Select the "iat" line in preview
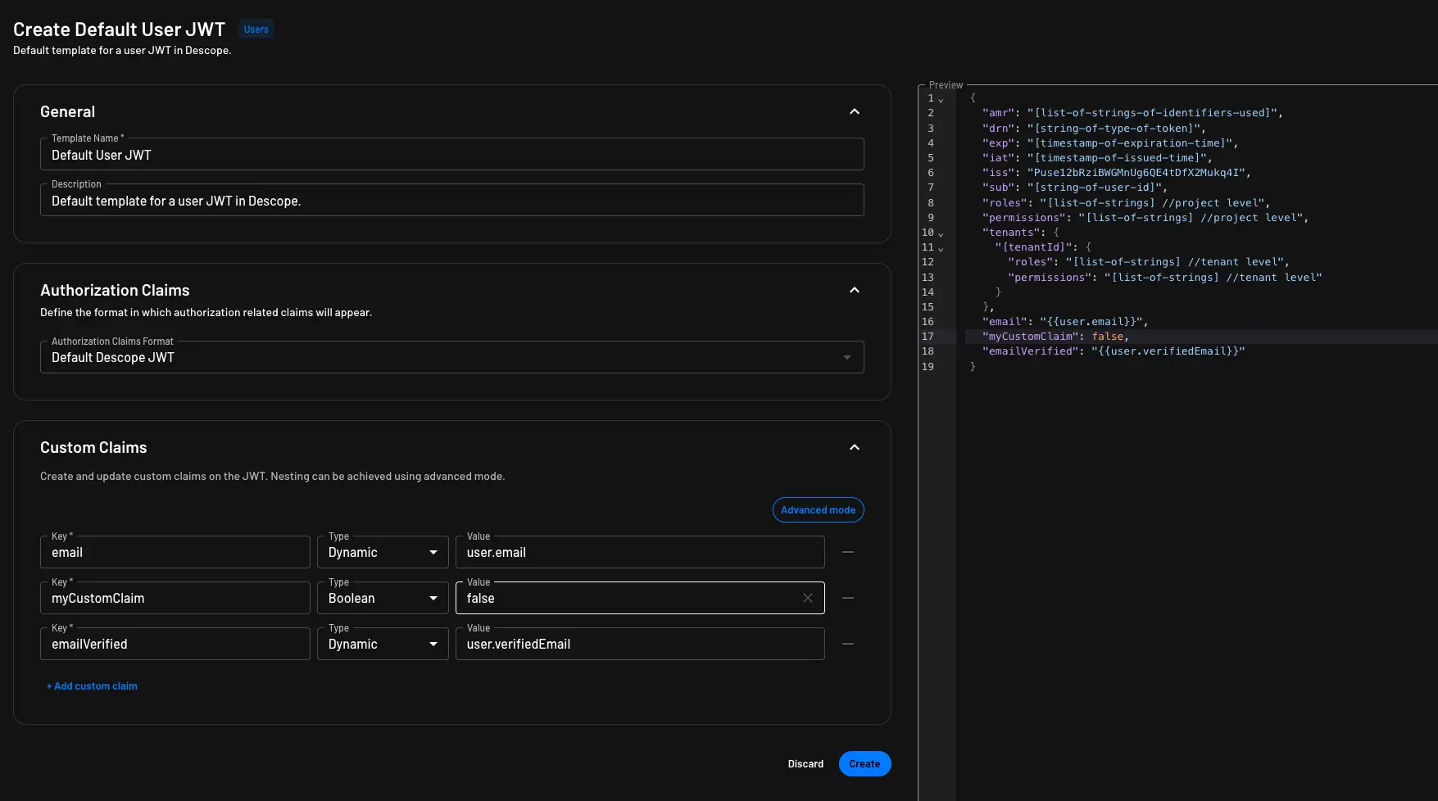 pos(1097,158)
